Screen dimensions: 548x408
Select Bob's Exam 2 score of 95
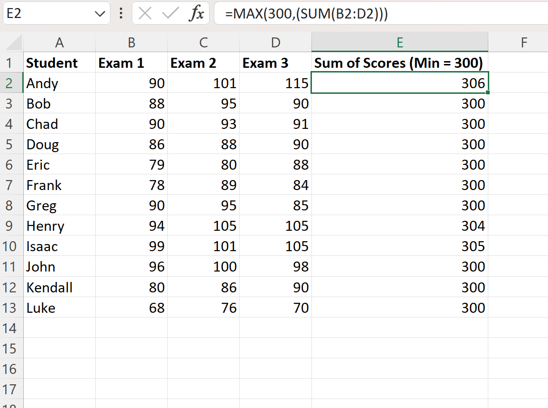(x=203, y=103)
